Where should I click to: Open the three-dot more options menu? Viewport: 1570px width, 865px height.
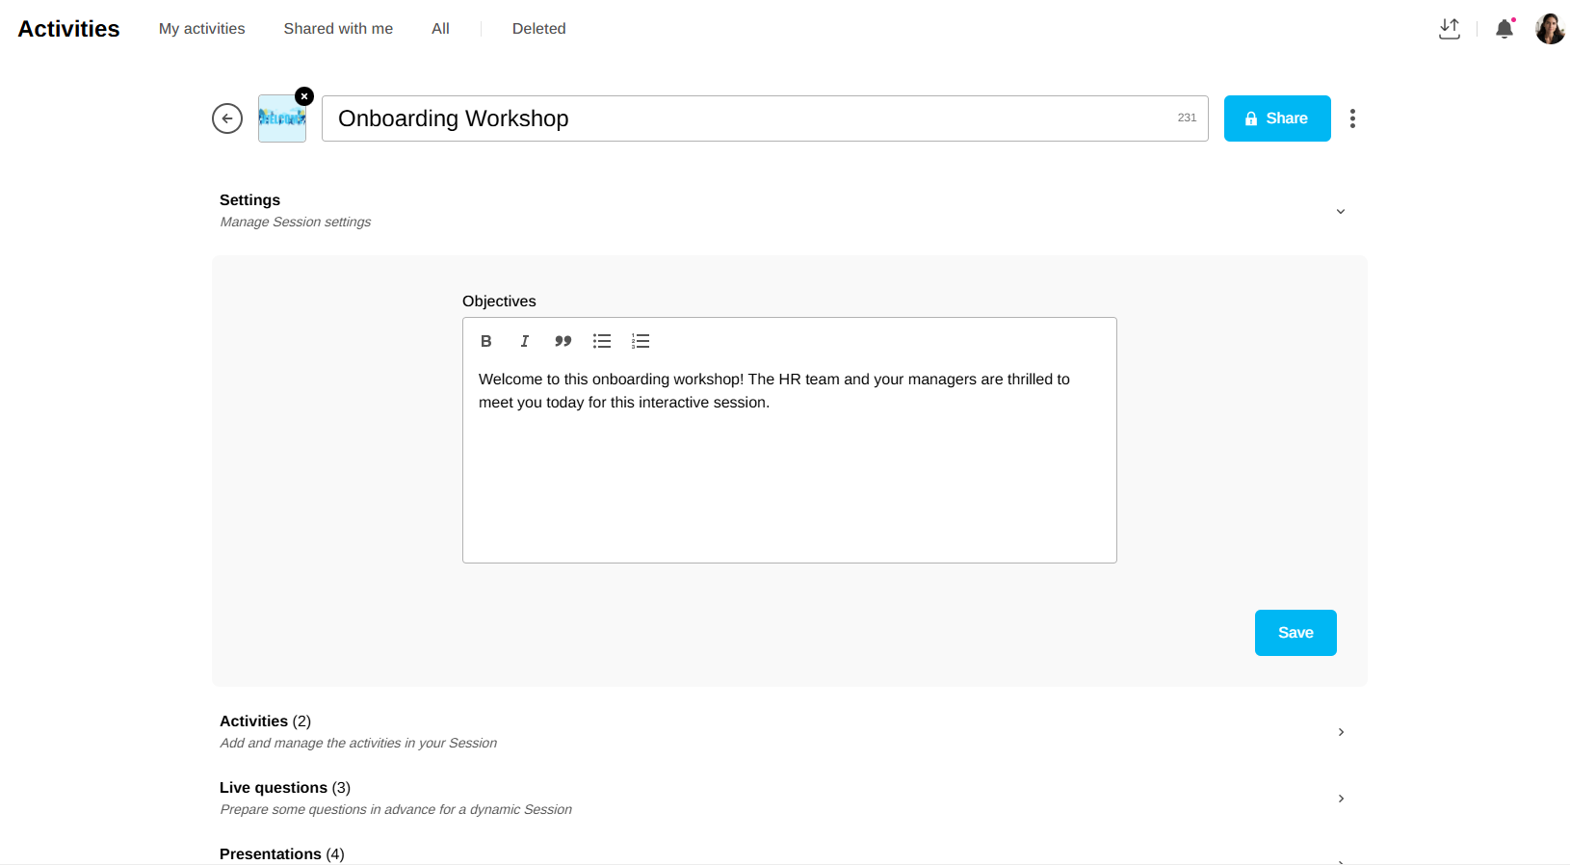[x=1352, y=118]
